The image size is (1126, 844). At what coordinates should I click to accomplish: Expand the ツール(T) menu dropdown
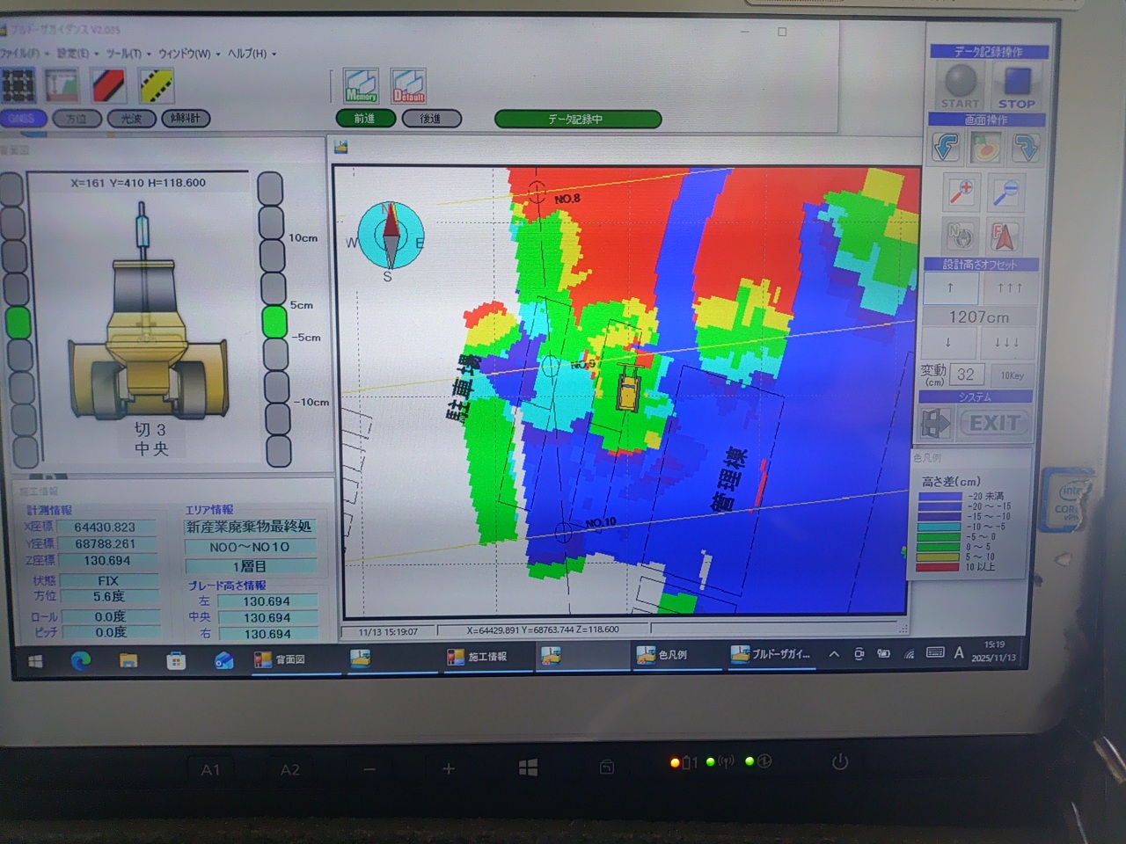point(125,55)
